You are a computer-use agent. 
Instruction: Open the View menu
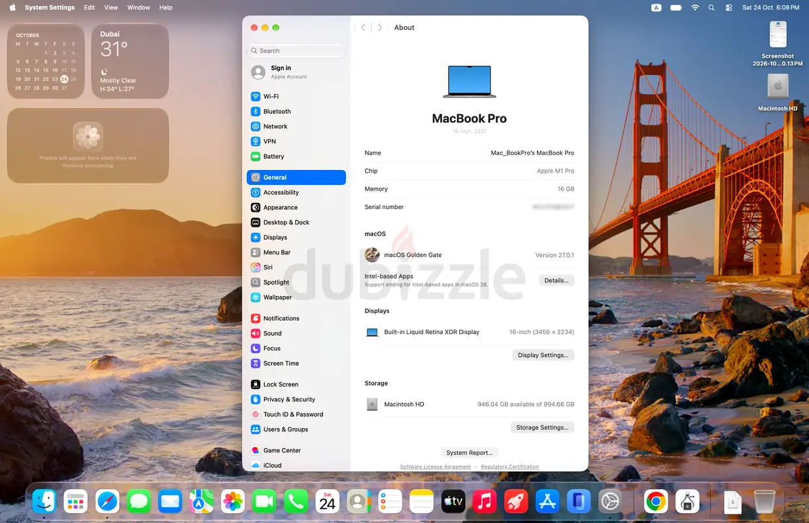(x=111, y=7)
